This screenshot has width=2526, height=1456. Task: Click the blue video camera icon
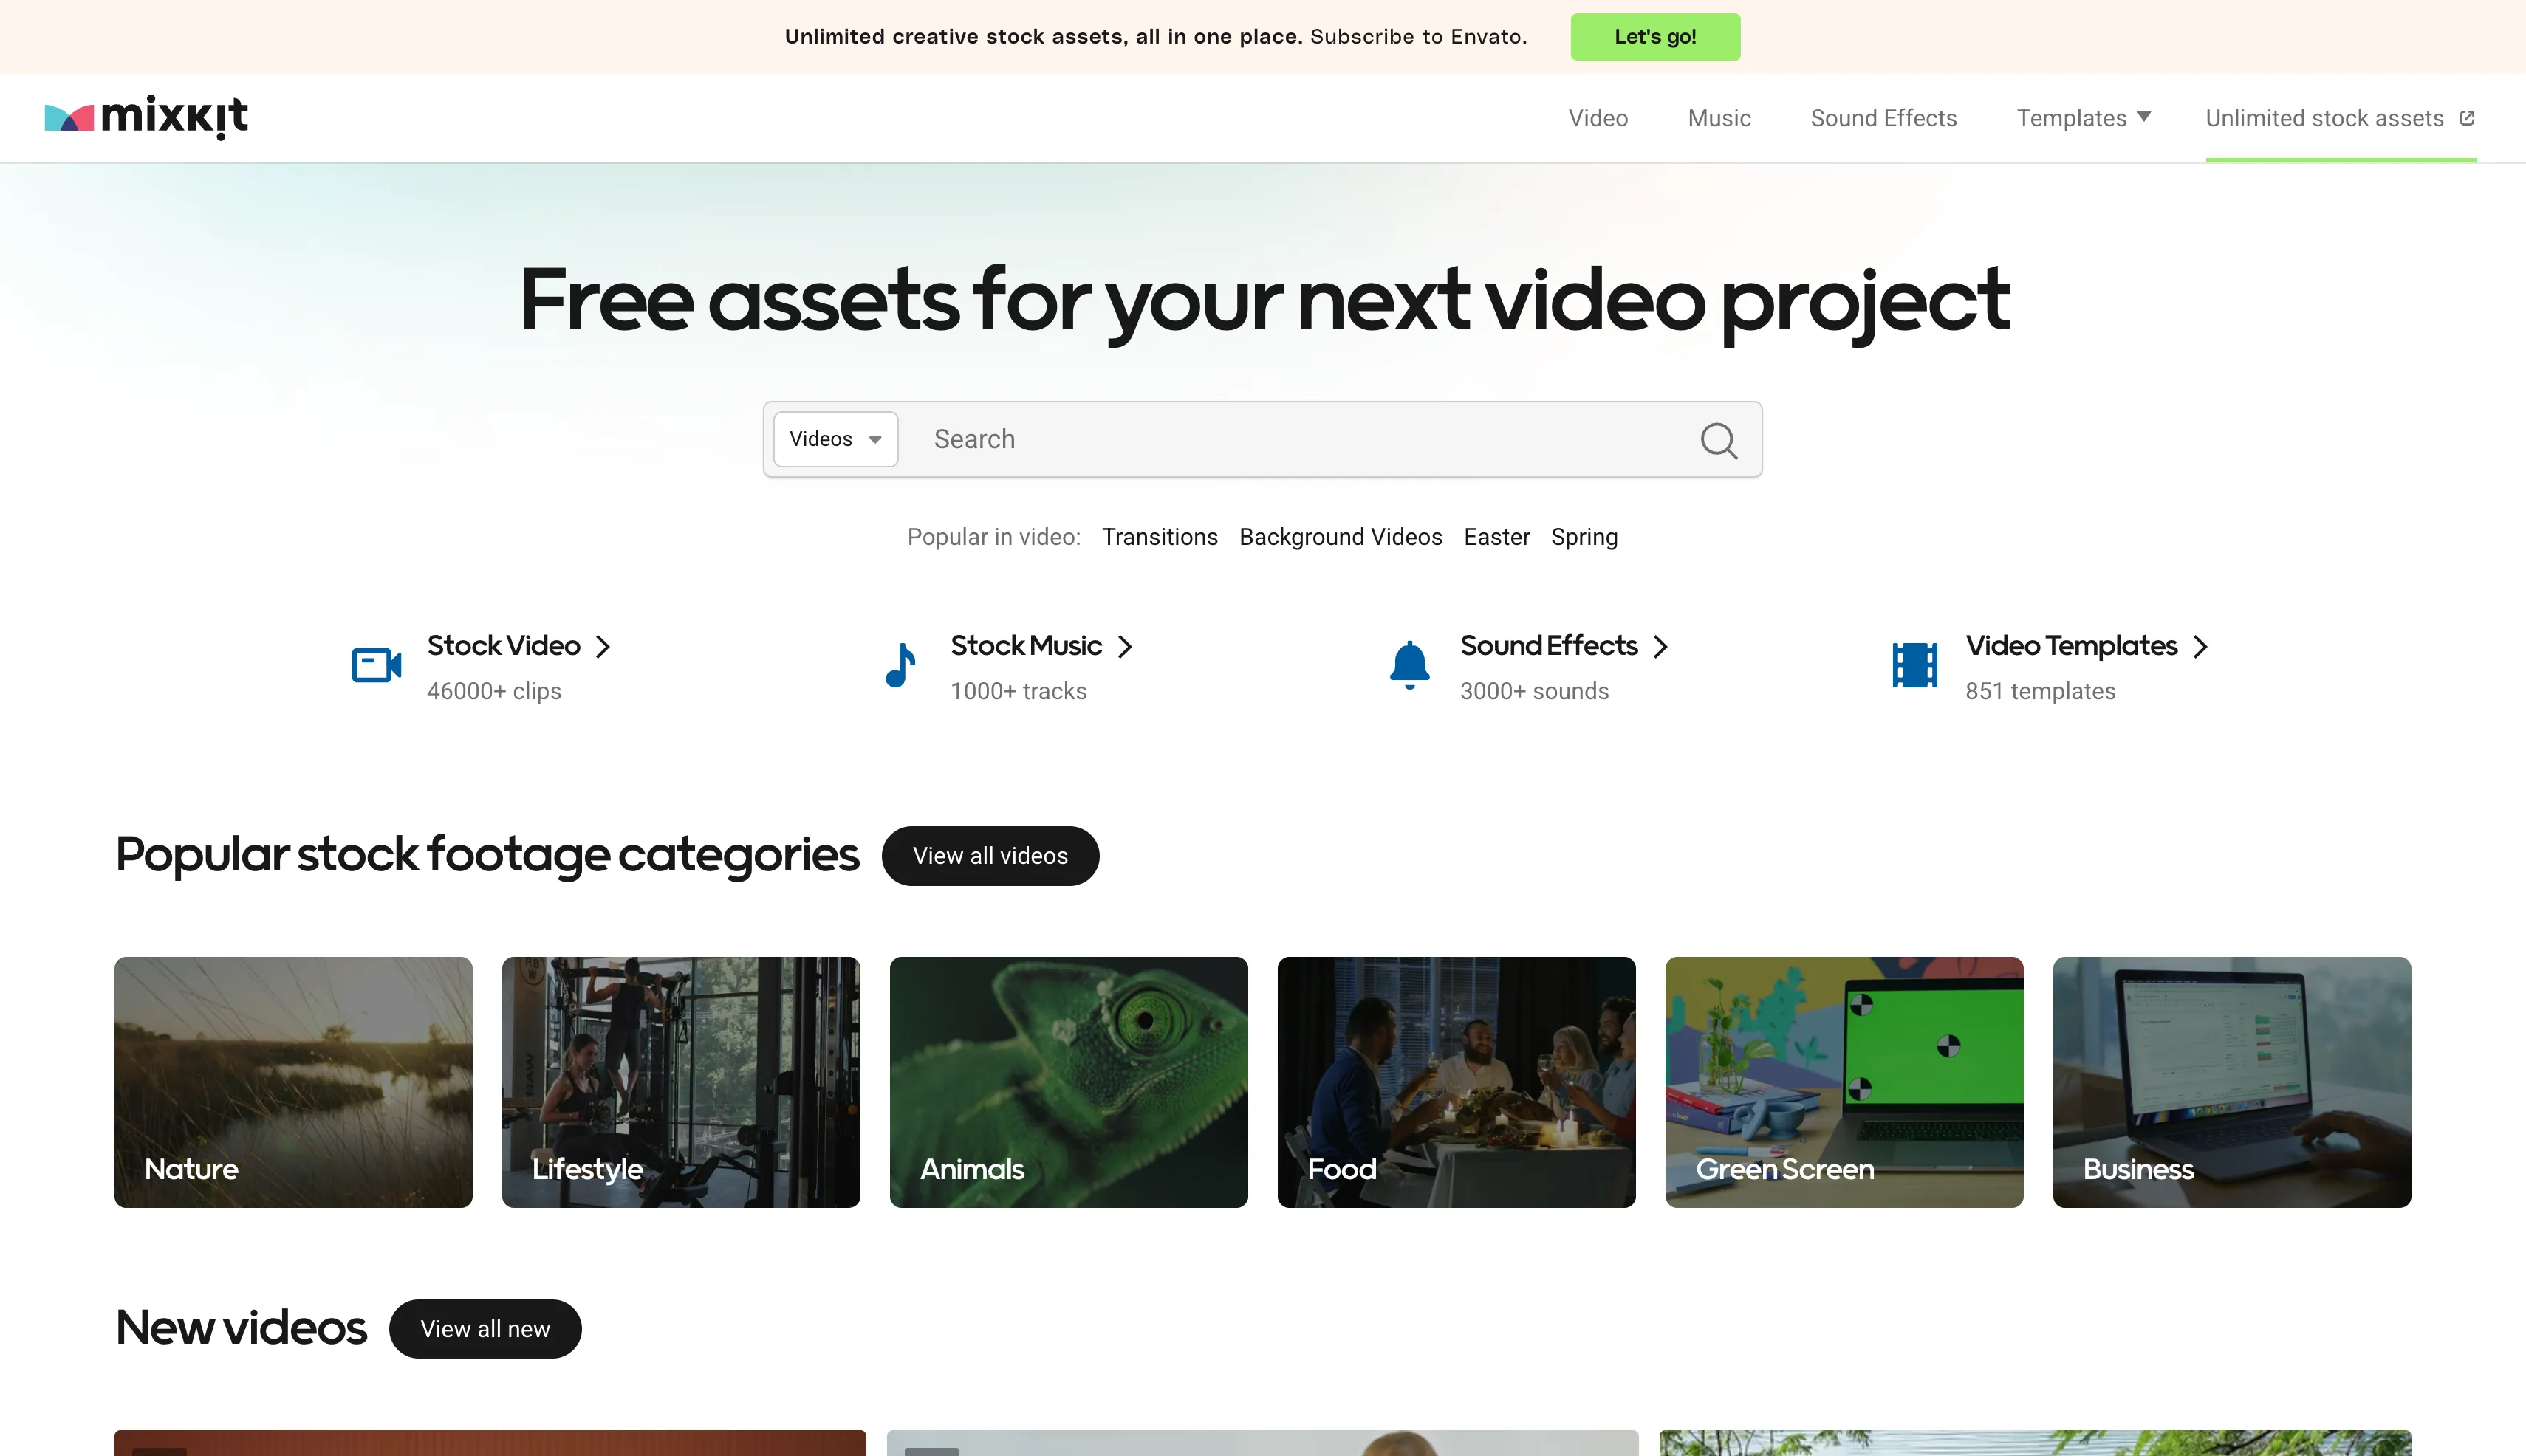point(376,665)
